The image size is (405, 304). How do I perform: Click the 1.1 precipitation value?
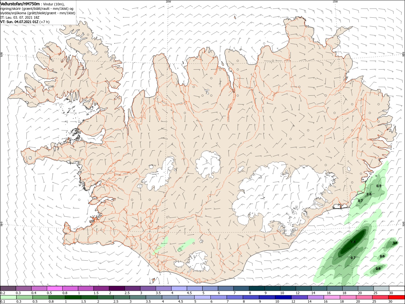click(395, 243)
